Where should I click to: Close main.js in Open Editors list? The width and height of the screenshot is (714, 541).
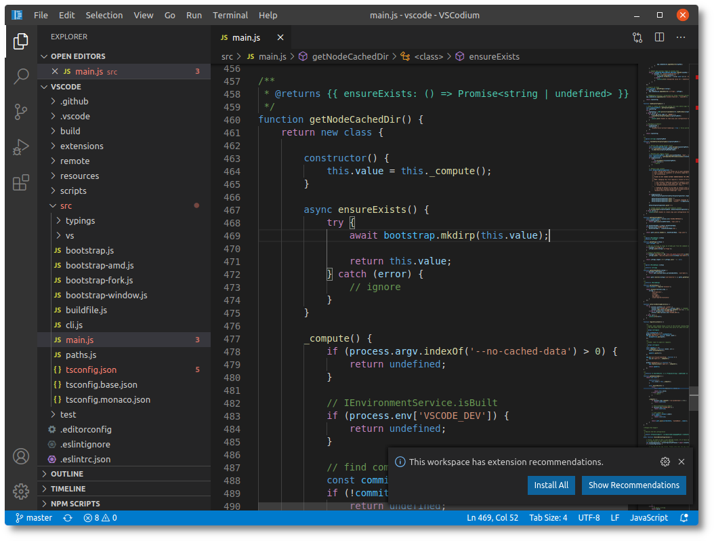tap(55, 71)
